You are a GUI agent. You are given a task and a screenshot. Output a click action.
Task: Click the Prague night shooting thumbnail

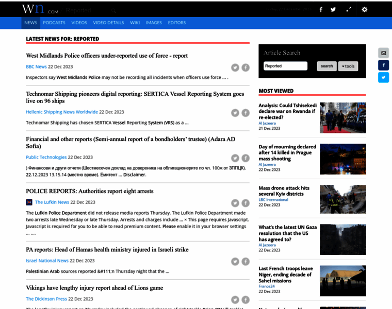[x=343, y=159]
